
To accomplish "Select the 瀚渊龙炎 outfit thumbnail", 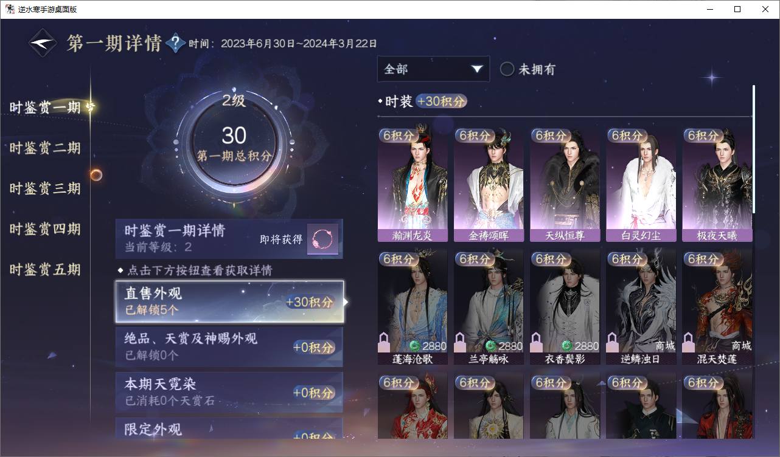I will pyautogui.click(x=413, y=185).
